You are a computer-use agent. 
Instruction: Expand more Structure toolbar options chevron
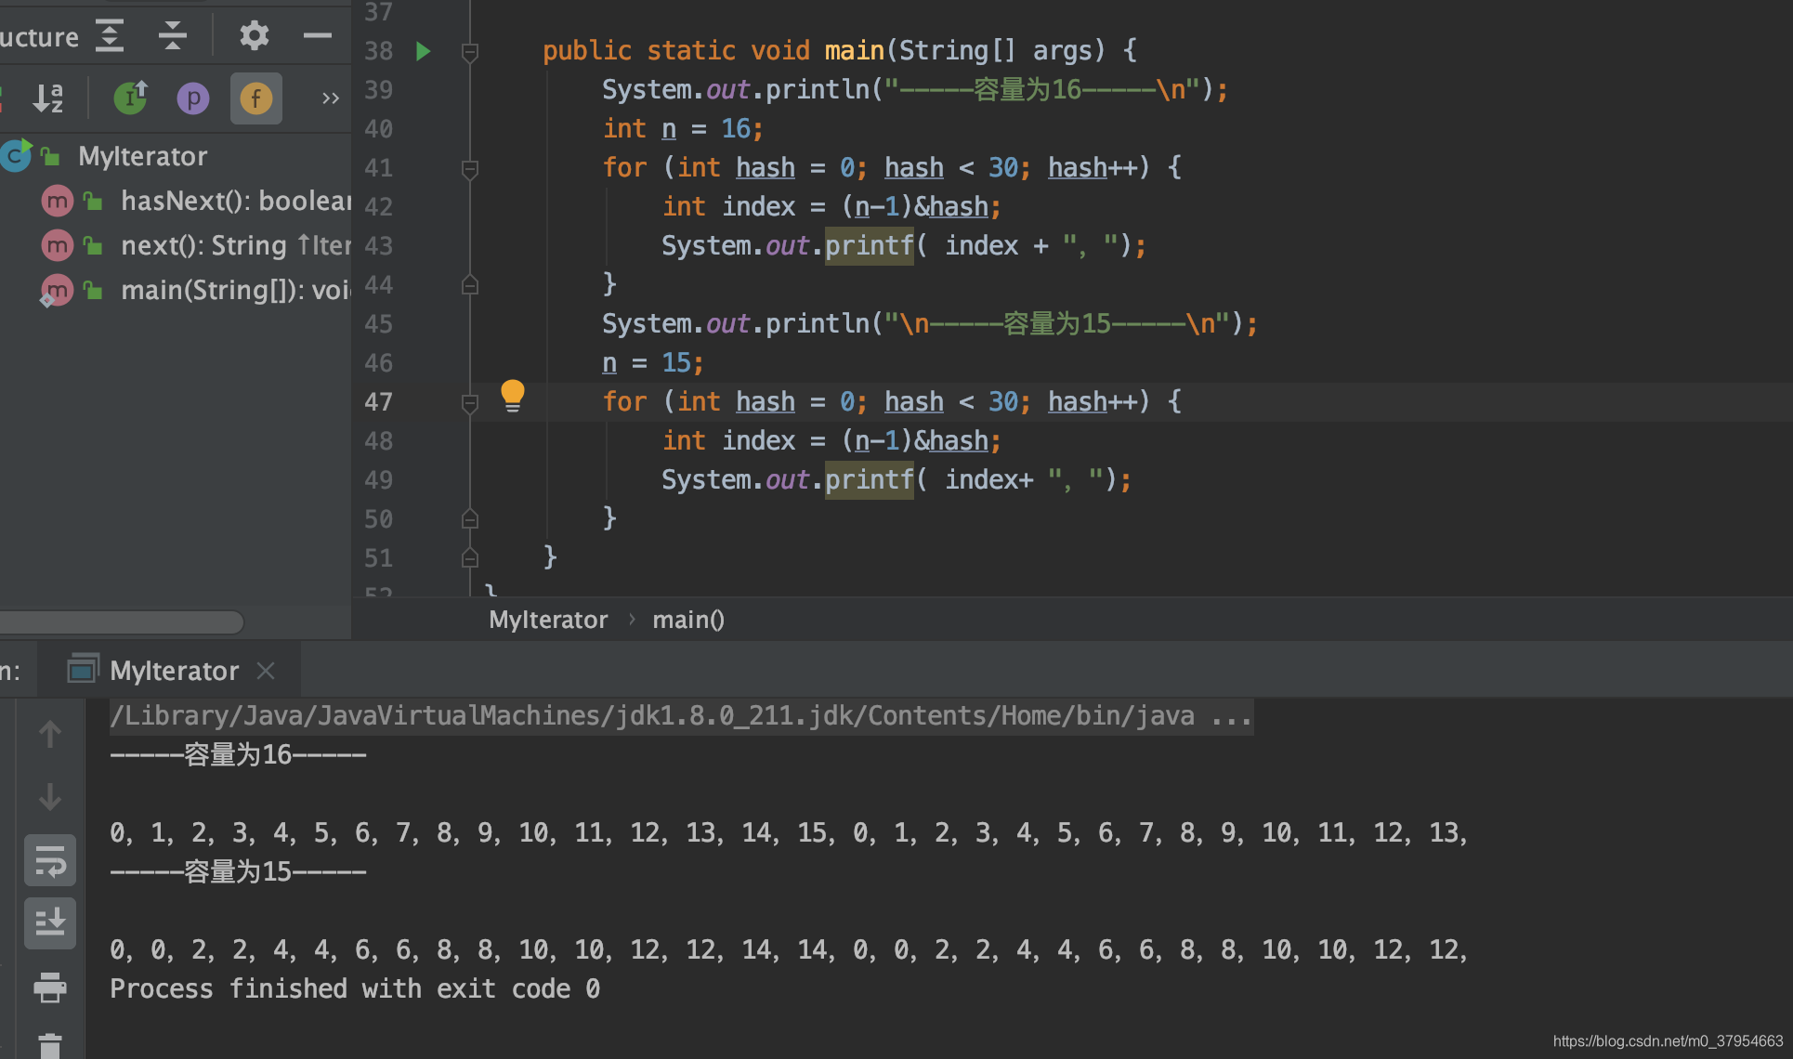[330, 98]
